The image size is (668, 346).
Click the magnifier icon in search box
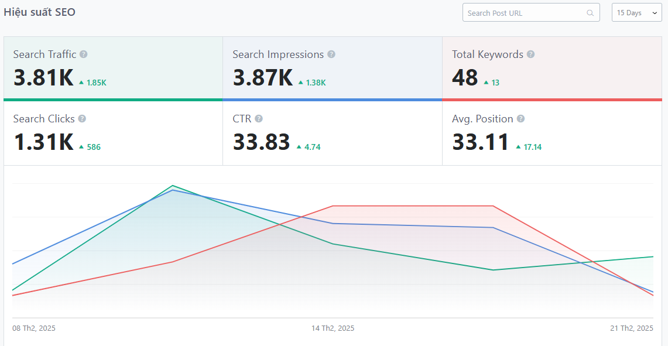pyautogui.click(x=590, y=13)
